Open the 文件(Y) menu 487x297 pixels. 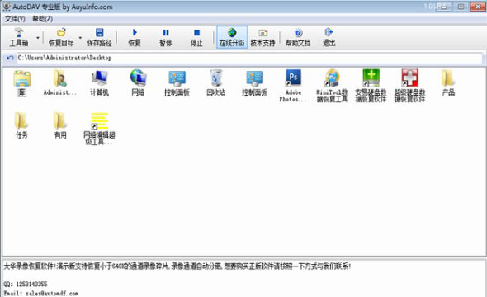15,19
